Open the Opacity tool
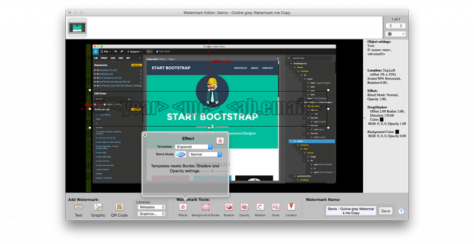Image resolution: width=474 pixels, height=244 pixels. pos(244,207)
